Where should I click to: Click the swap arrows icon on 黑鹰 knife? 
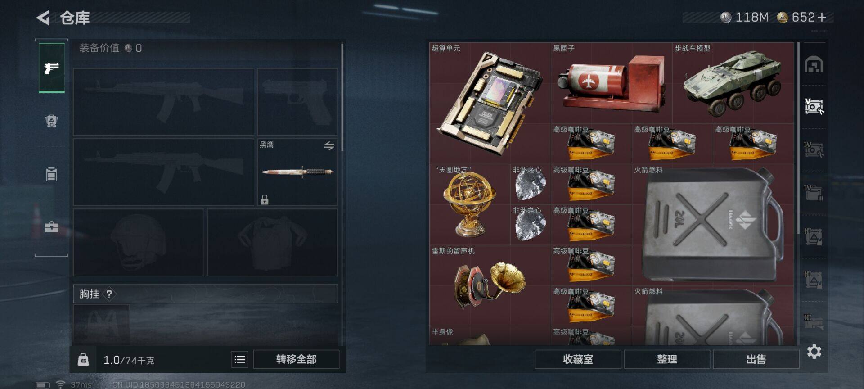(x=329, y=145)
